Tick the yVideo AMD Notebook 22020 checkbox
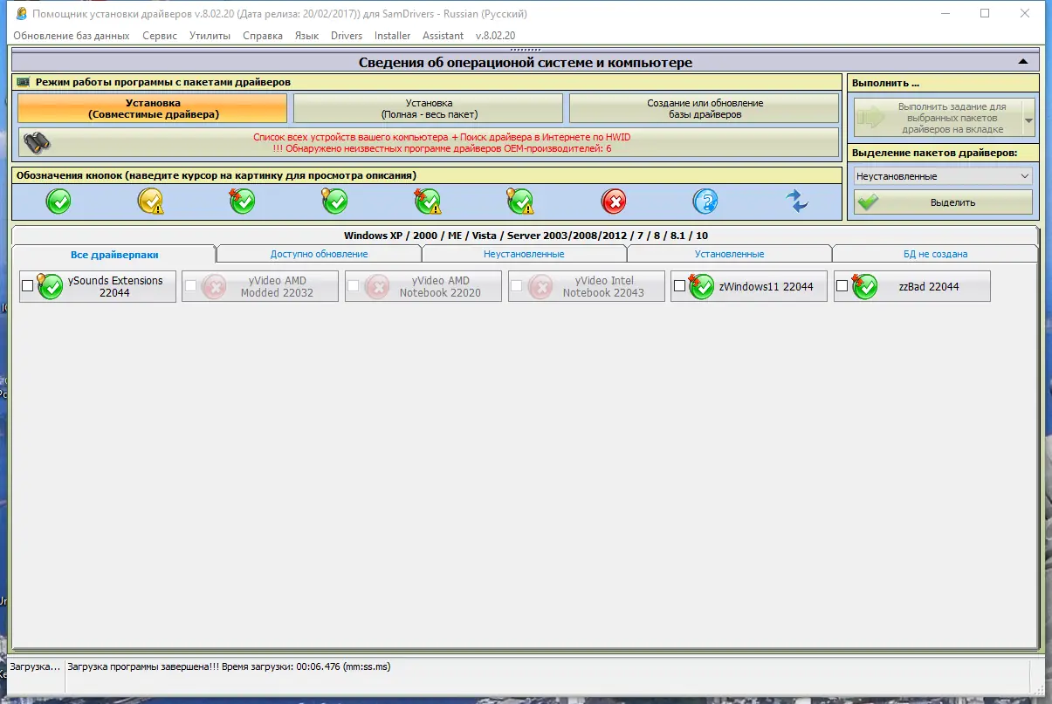This screenshot has width=1052, height=704. click(x=354, y=286)
